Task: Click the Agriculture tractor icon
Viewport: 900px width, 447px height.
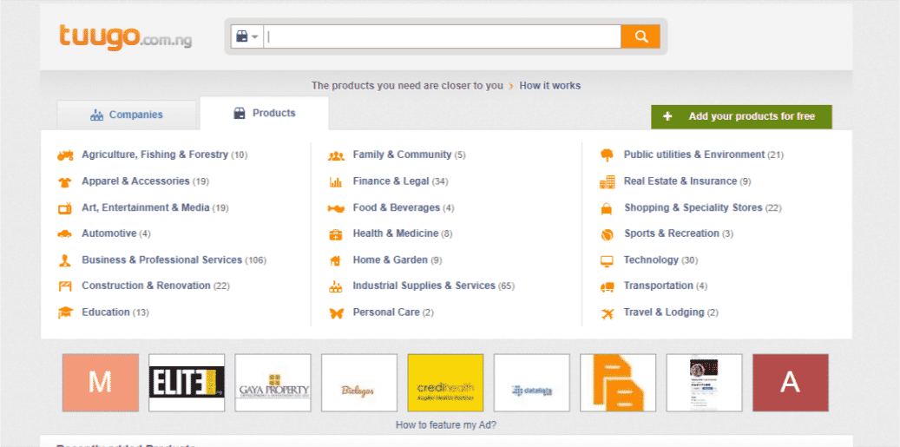Action: [65, 155]
